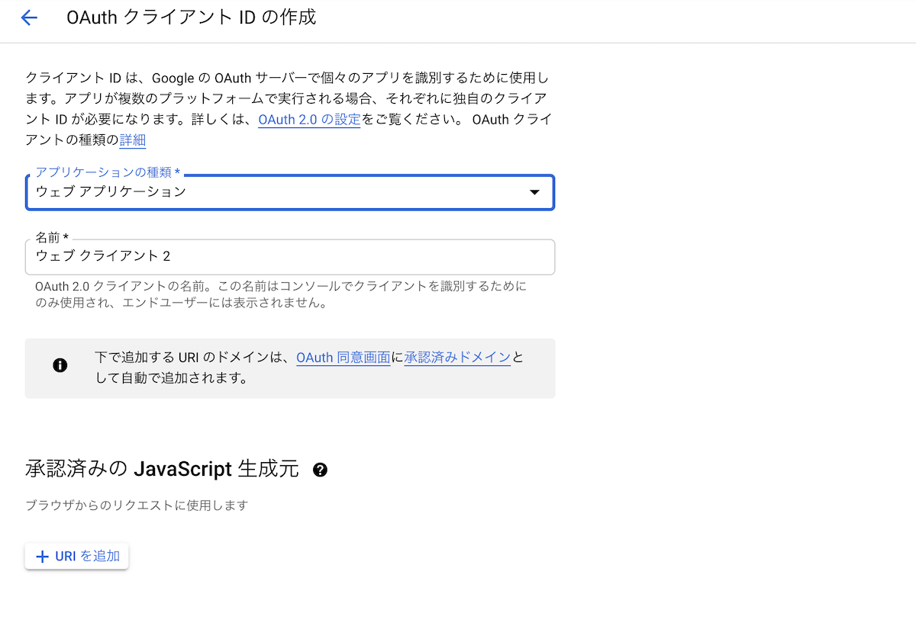Open the OAuth 2.0 の設定 link
Viewport: 916px width, 626px height.
(x=309, y=120)
